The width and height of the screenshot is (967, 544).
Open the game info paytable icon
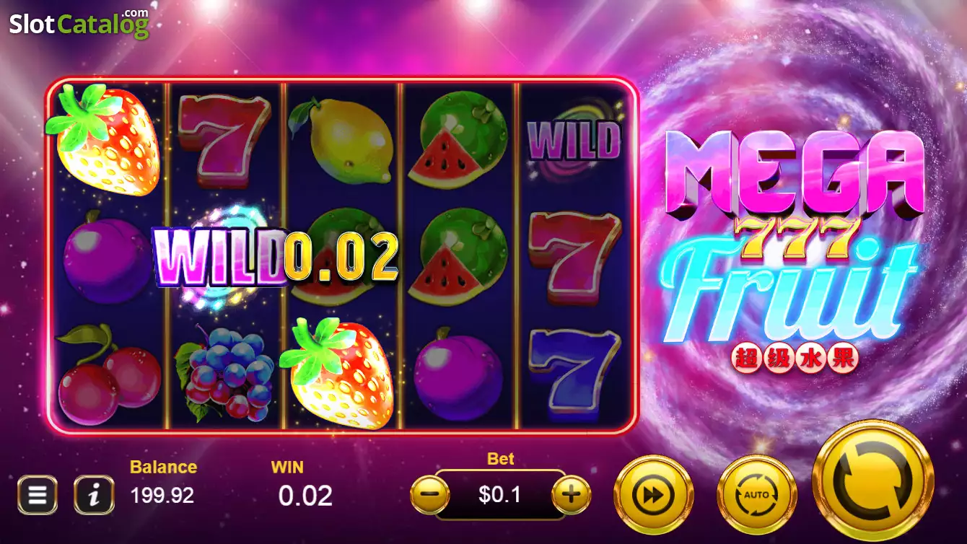tap(94, 495)
